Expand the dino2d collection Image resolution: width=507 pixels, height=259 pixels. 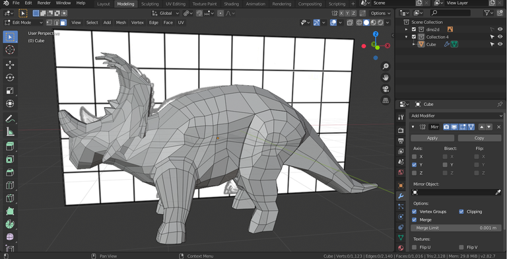click(407, 30)
